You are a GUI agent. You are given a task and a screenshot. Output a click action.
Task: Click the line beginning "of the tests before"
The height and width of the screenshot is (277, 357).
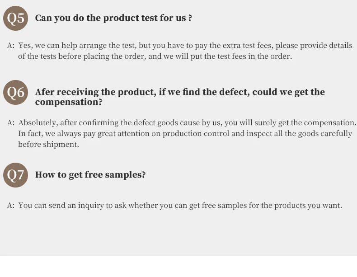(155, 56)
